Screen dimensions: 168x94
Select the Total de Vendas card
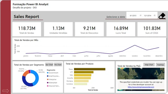(27, 29)
